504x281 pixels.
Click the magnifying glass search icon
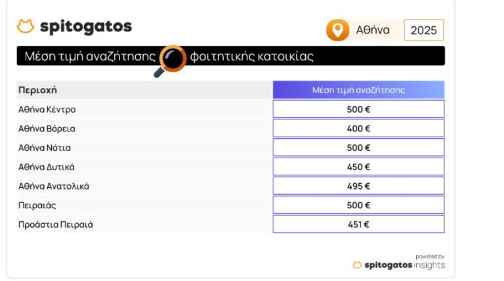point(173,59)
